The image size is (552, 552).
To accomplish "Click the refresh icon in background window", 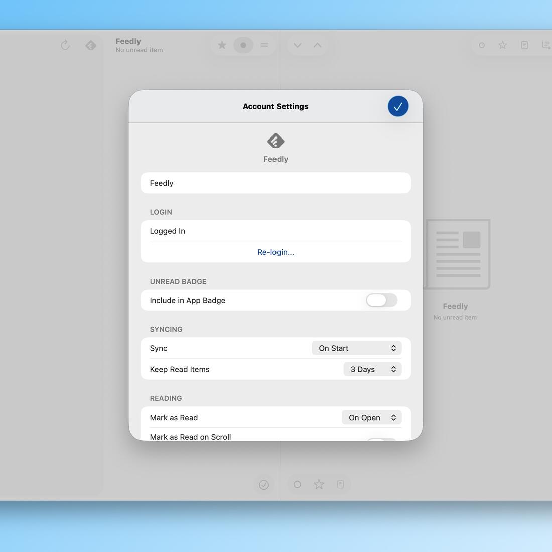I will point(65,45).
